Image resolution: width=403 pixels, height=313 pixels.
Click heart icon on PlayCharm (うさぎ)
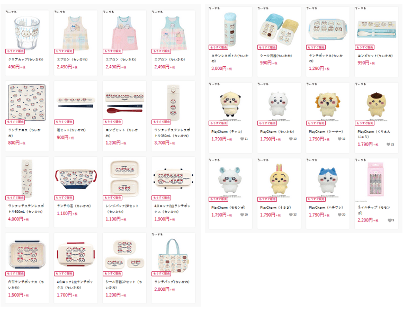[291, 215]
